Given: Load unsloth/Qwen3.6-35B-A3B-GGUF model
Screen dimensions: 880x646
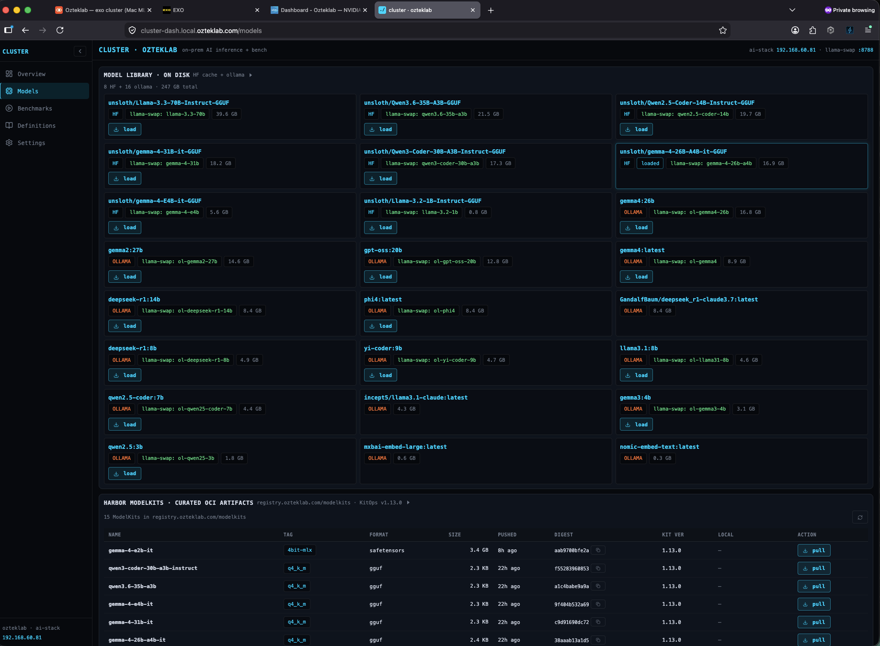Looking at the screenshot, I should pyautogui.click(x=380, y=130).
